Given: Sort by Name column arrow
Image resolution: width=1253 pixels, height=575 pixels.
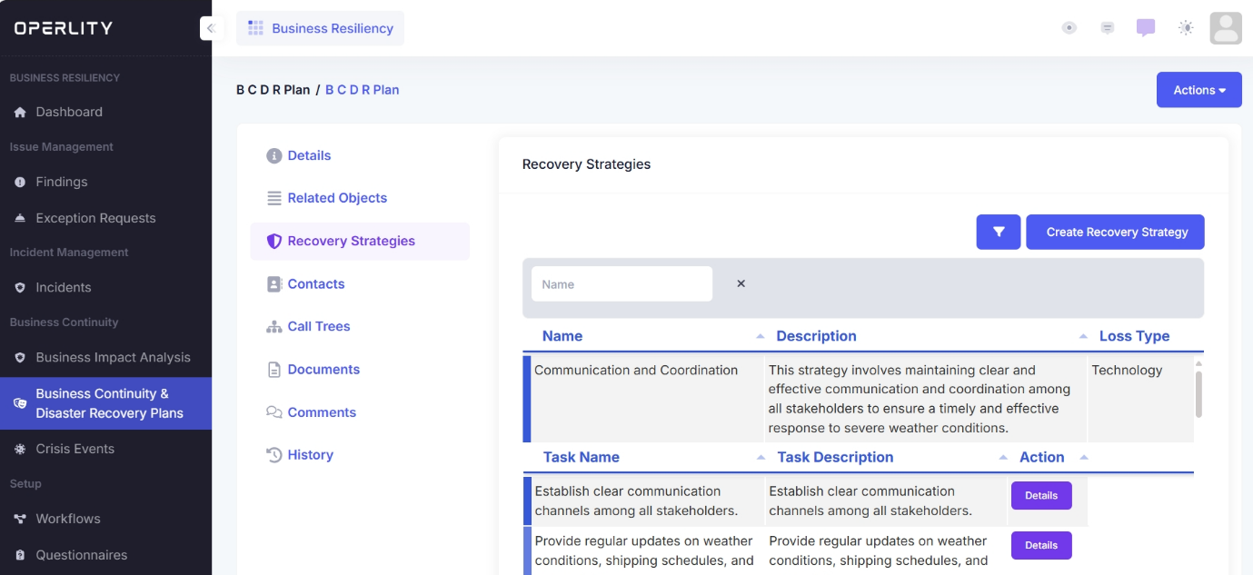Looking at the screenshot, I should coord(760,337).
